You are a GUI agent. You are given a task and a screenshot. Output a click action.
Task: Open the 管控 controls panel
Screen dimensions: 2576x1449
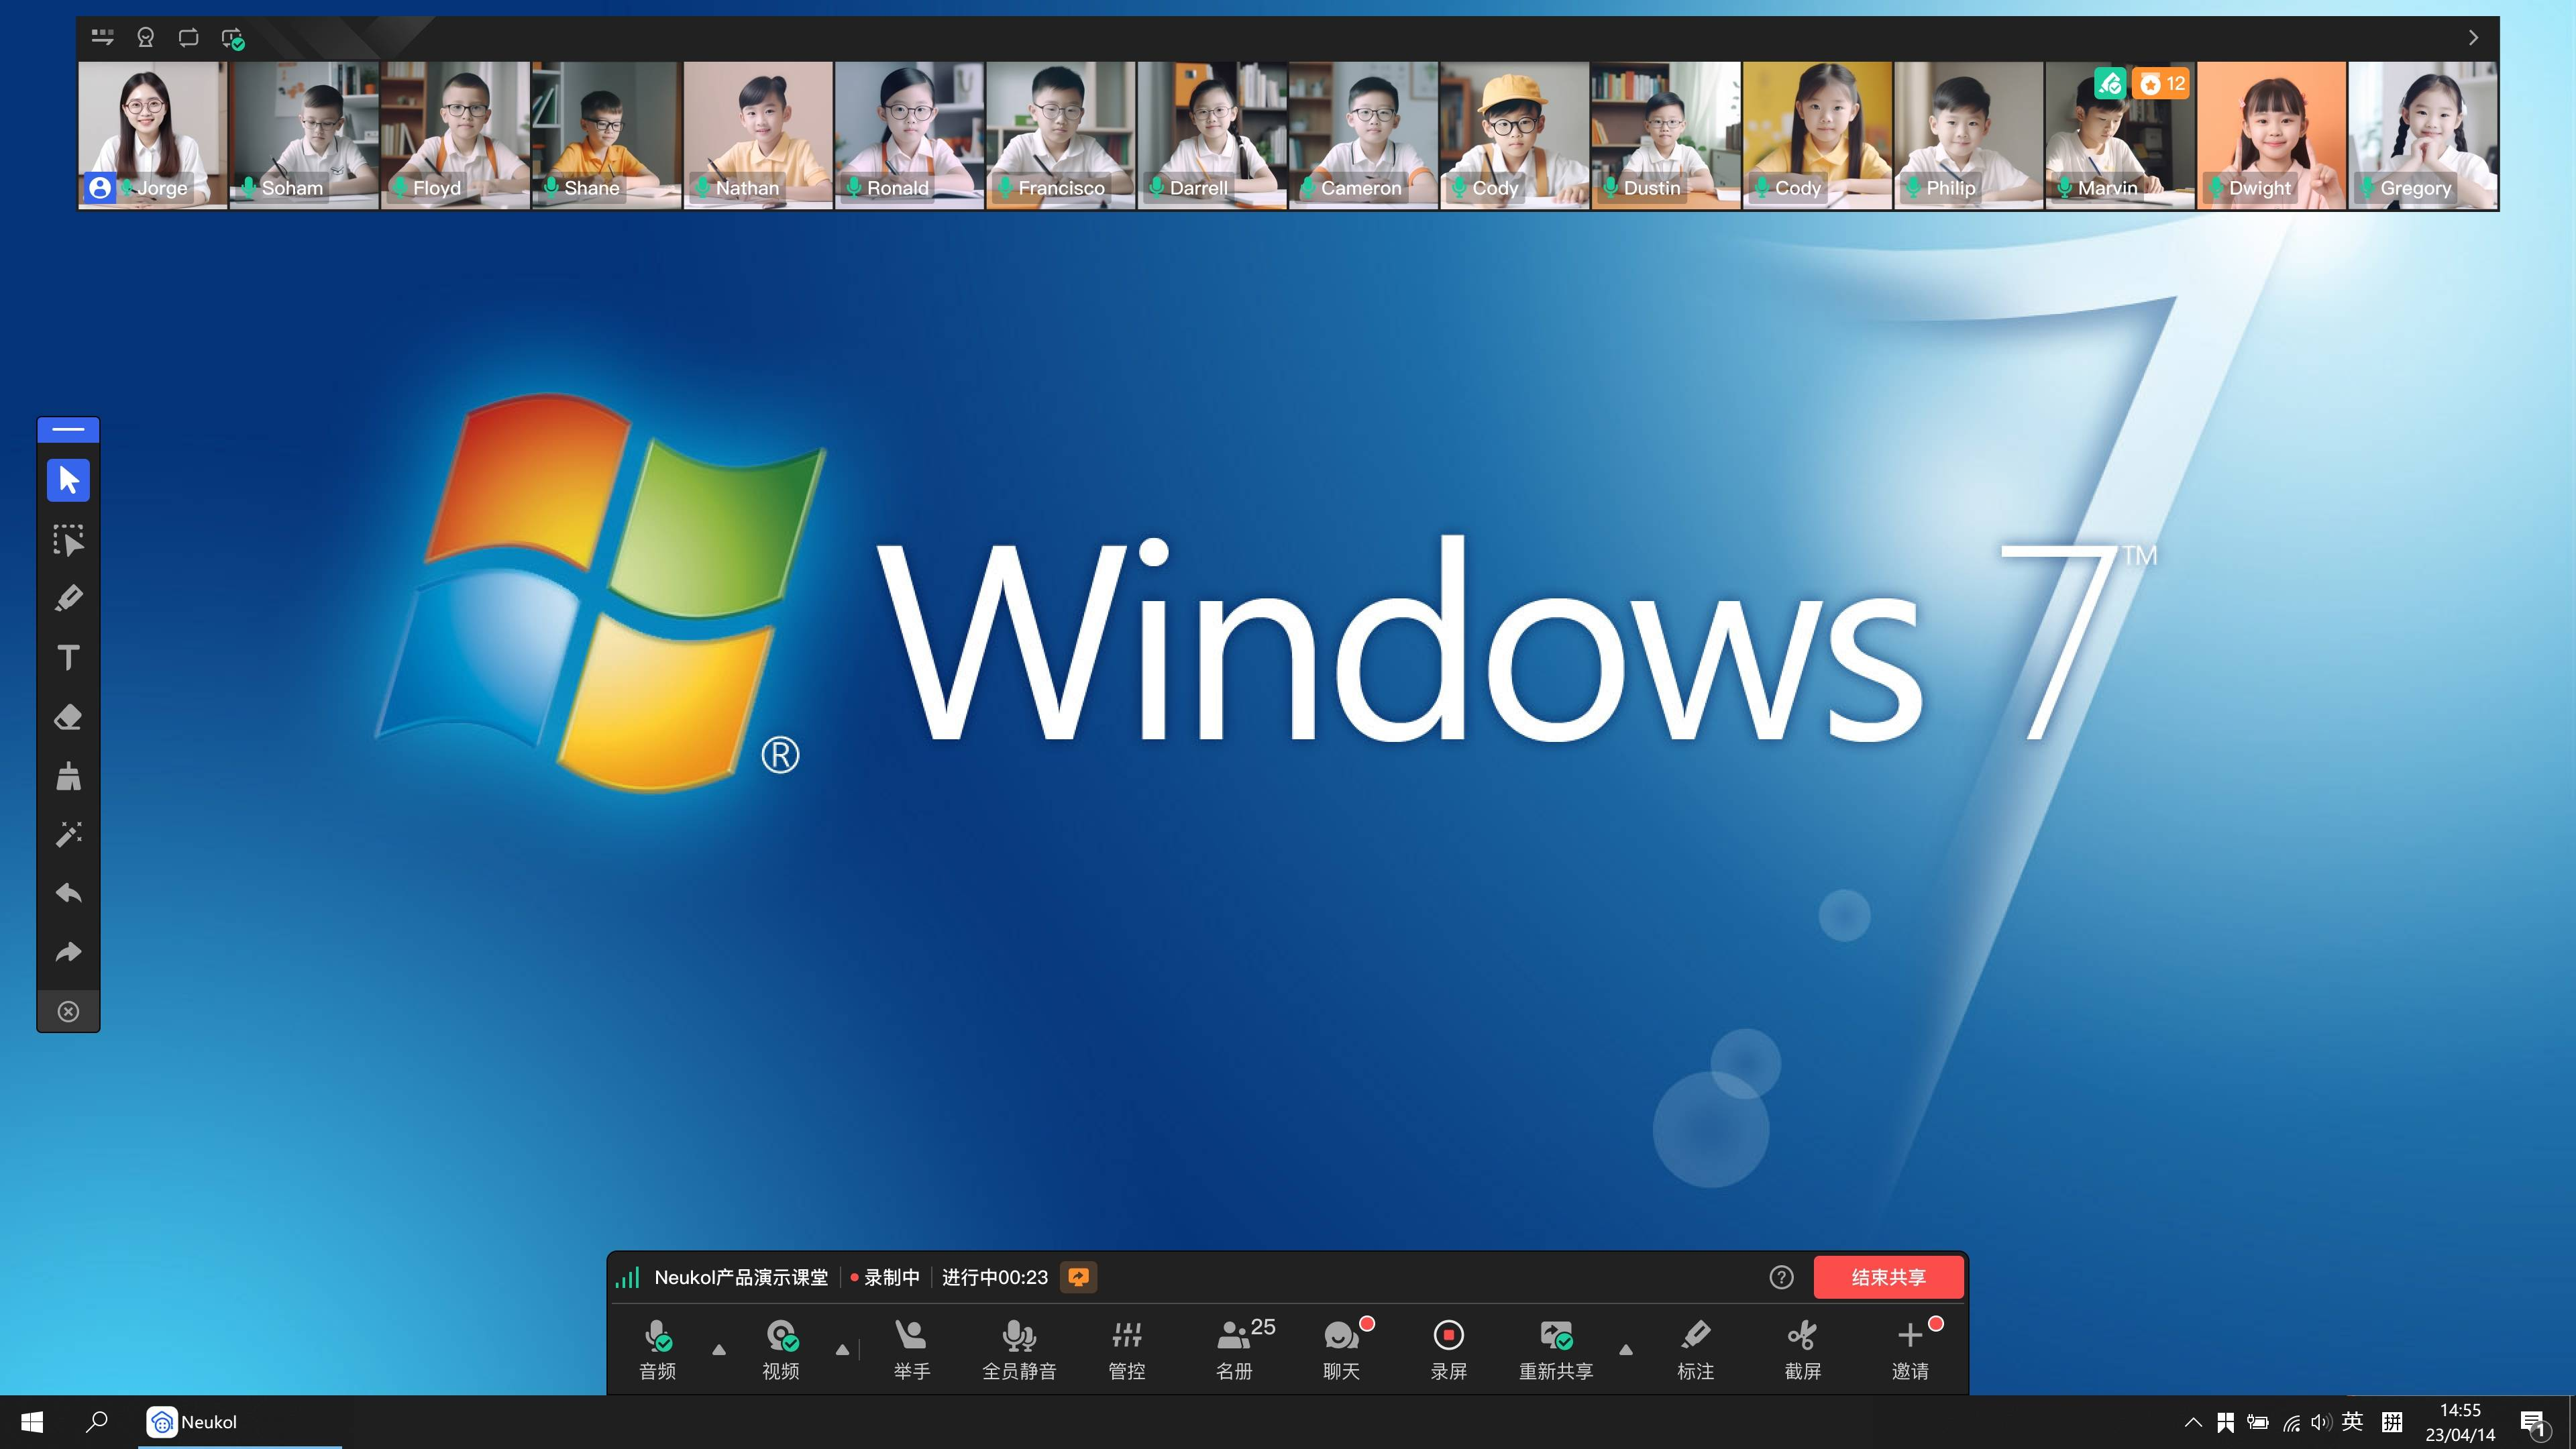[x=1126, y=1349]
